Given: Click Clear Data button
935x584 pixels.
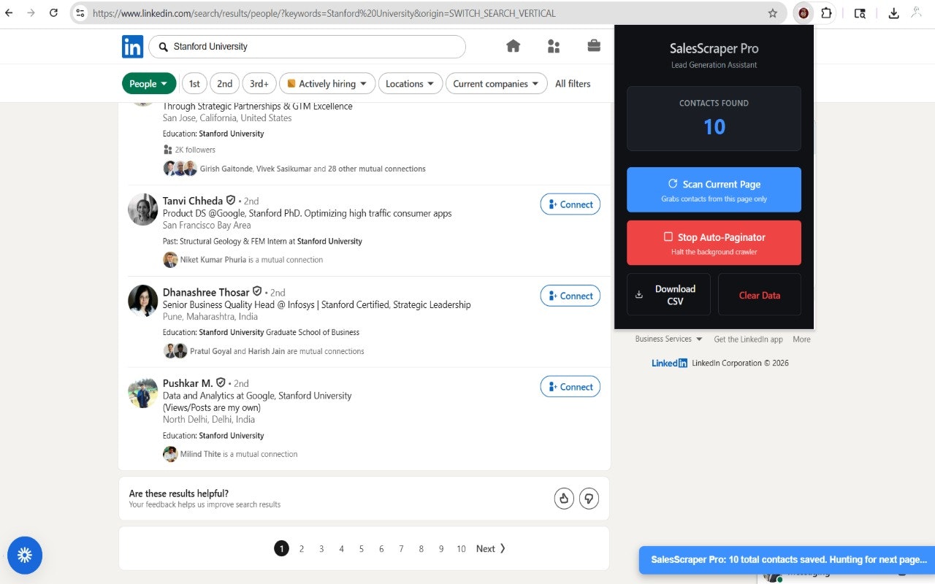Looking at the screenshot, I should pyautogui.click(x=760, y=294).
